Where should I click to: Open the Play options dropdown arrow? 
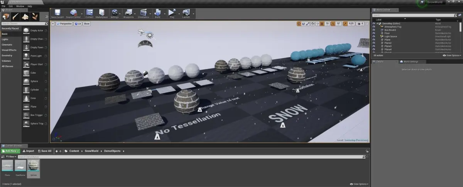click(178, 14)
